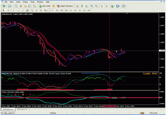Select the Fibonacci Retracement tool
This screenshot has width=166, height=115.
pyautogui.click(x=32, y=10)
